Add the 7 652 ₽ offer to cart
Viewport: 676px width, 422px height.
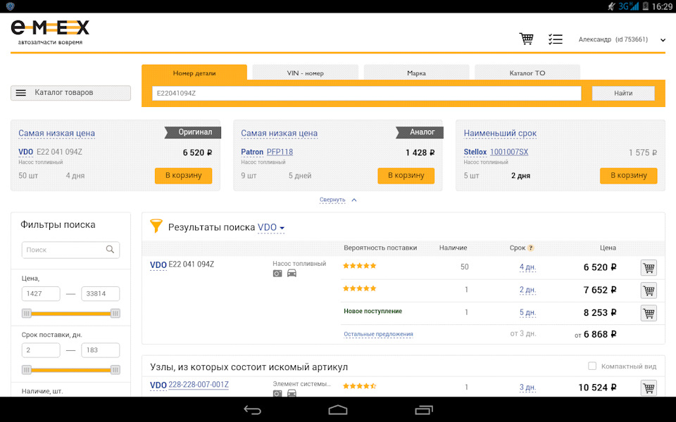pyautogui.click(x=649, y=290)
